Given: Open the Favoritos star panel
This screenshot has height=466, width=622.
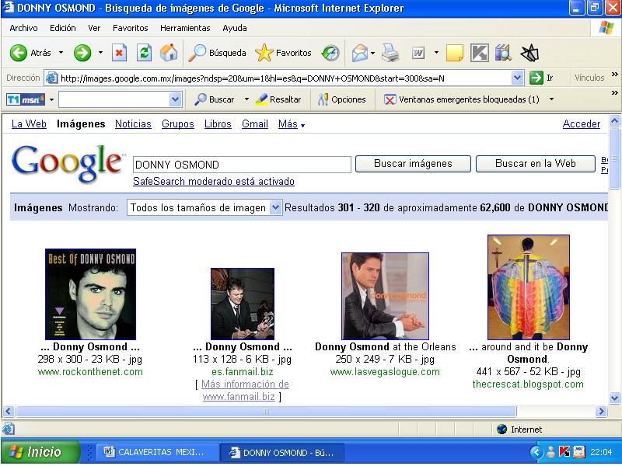Looking at the screenshot, I should (x=283, y=53).
